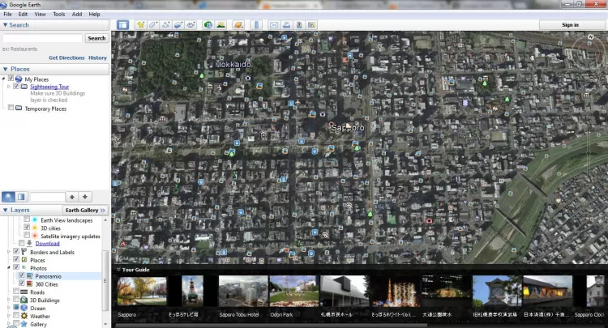Click the search text input field

[43, 38]
